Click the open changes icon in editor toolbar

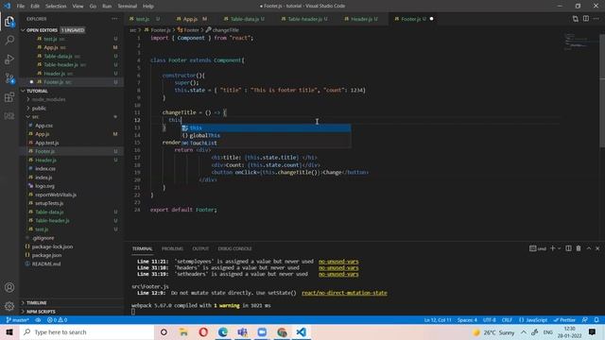click(x=576, y=19)
